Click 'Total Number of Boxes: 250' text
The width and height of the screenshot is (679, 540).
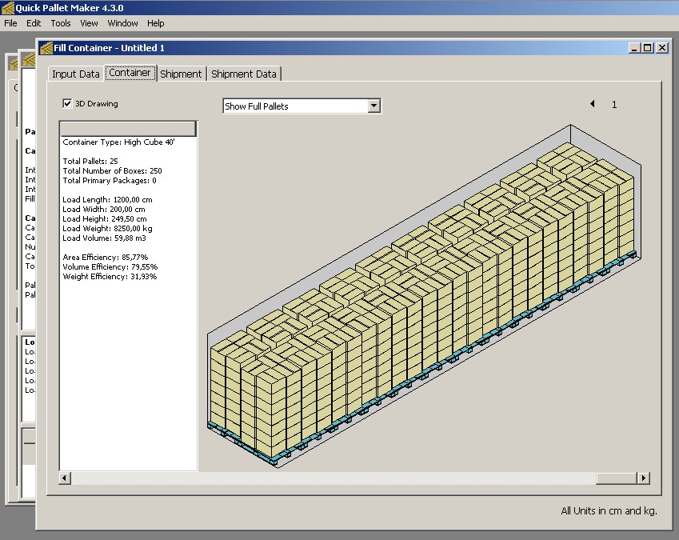tap(112, 170)
